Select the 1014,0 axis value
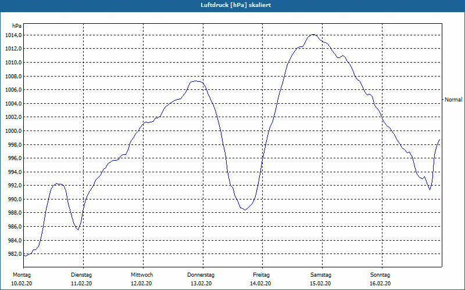 [13, 35]
